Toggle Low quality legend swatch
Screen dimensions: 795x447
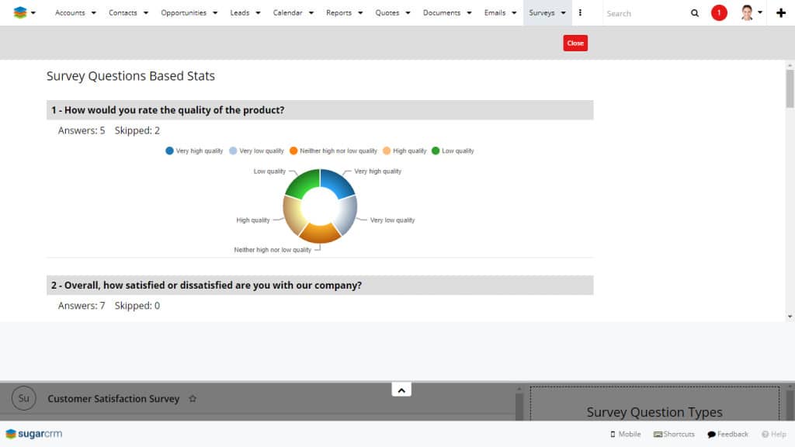435,151
